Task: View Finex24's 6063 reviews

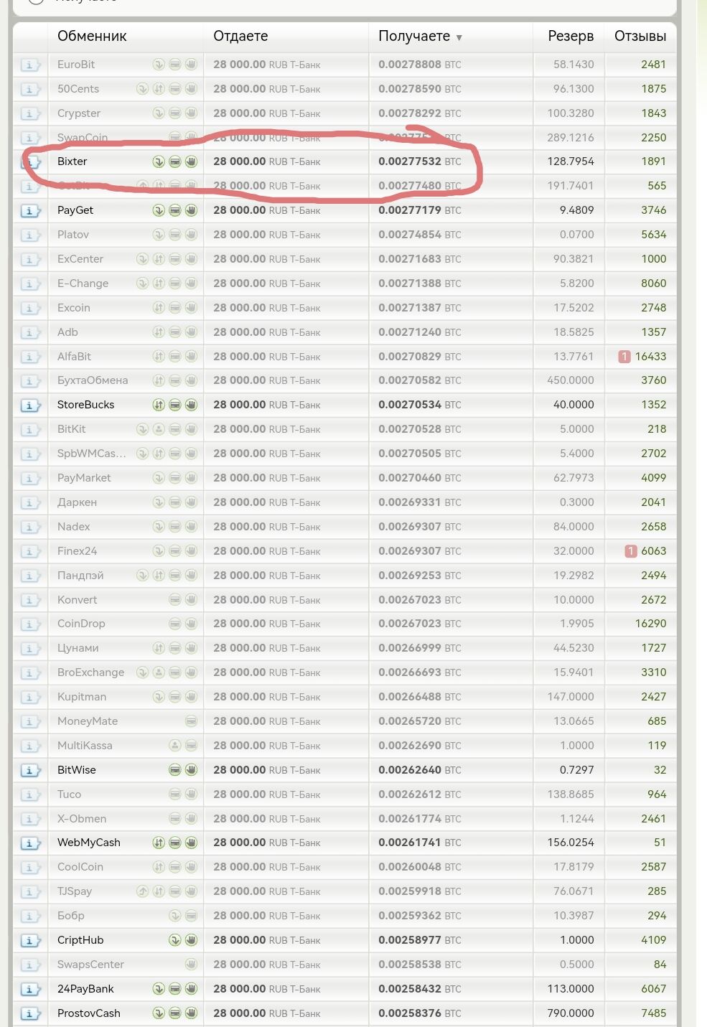Action: coord(653,551)
